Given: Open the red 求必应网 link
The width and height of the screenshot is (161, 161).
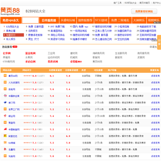Looking at the screenshot, I should click(30, 62).
